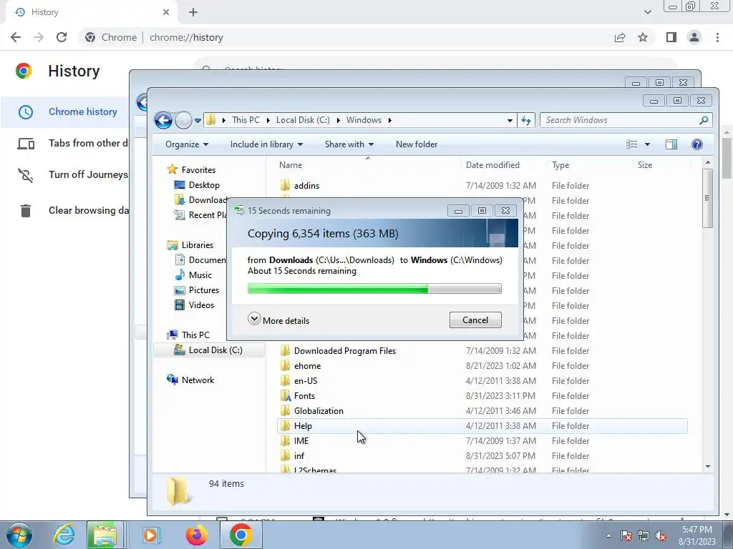Click the Explorer back arrow button

(x=163, y=120)
